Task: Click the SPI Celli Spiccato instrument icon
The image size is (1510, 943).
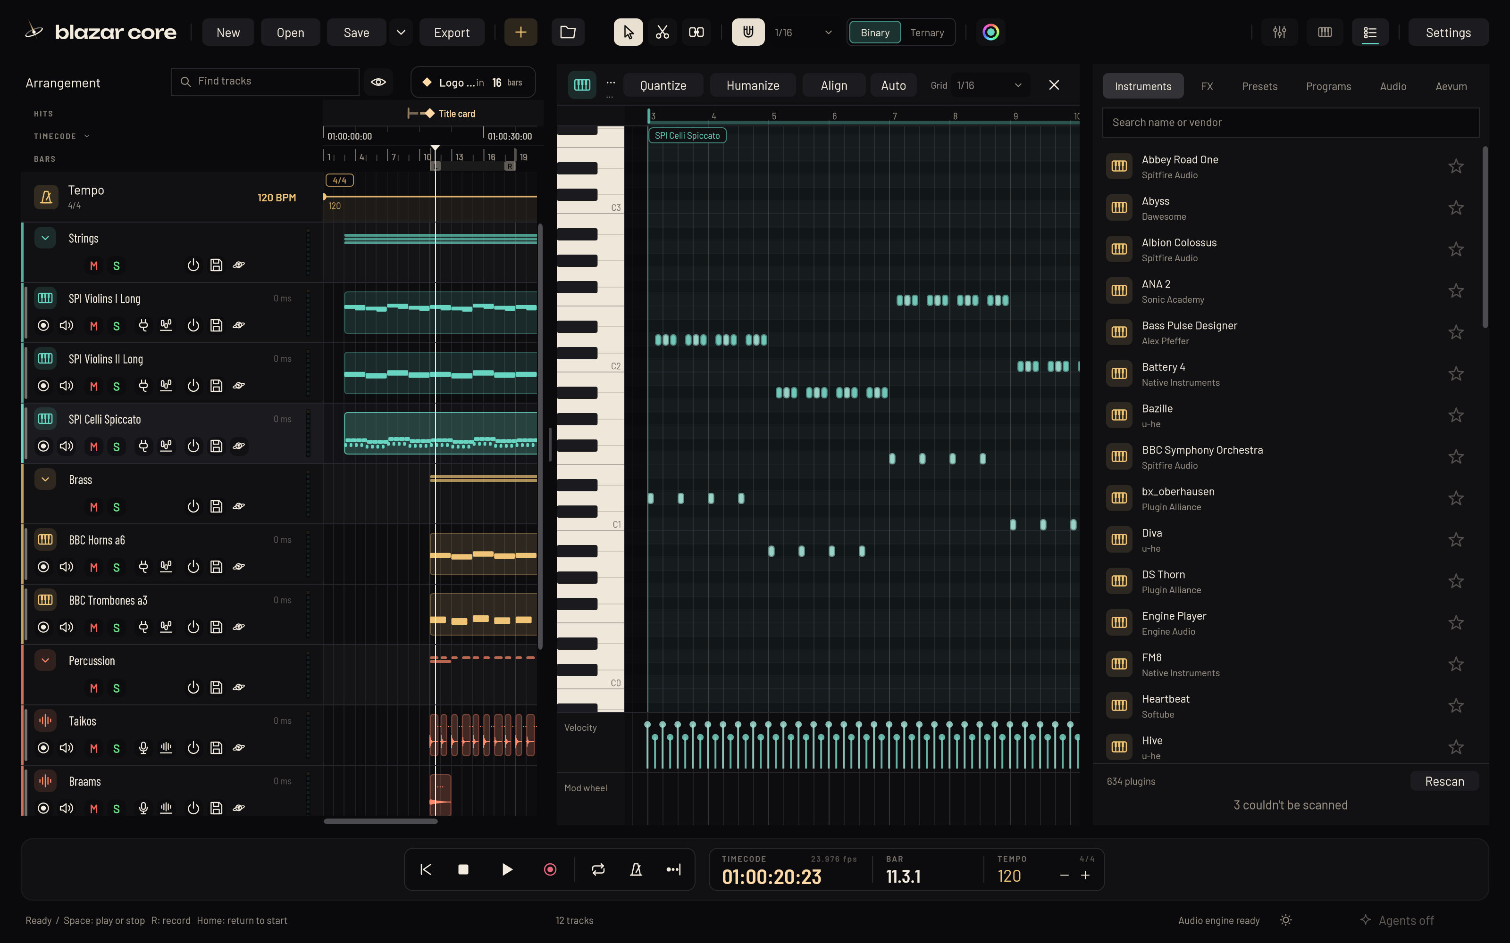Action: pyautogui.click(x=45, y=419)
